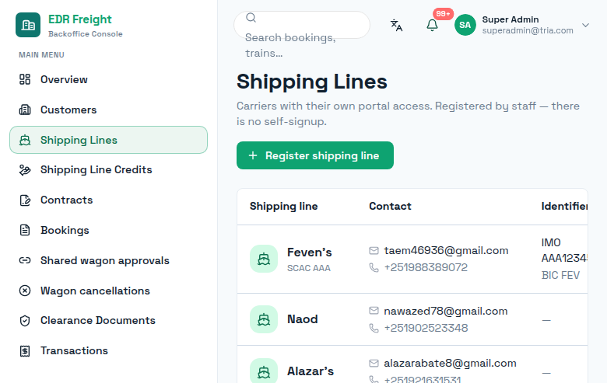Open the language translation icon
The width and height of the screenshot is (607, 383).
pyautogui.click(x=396, y=25)
